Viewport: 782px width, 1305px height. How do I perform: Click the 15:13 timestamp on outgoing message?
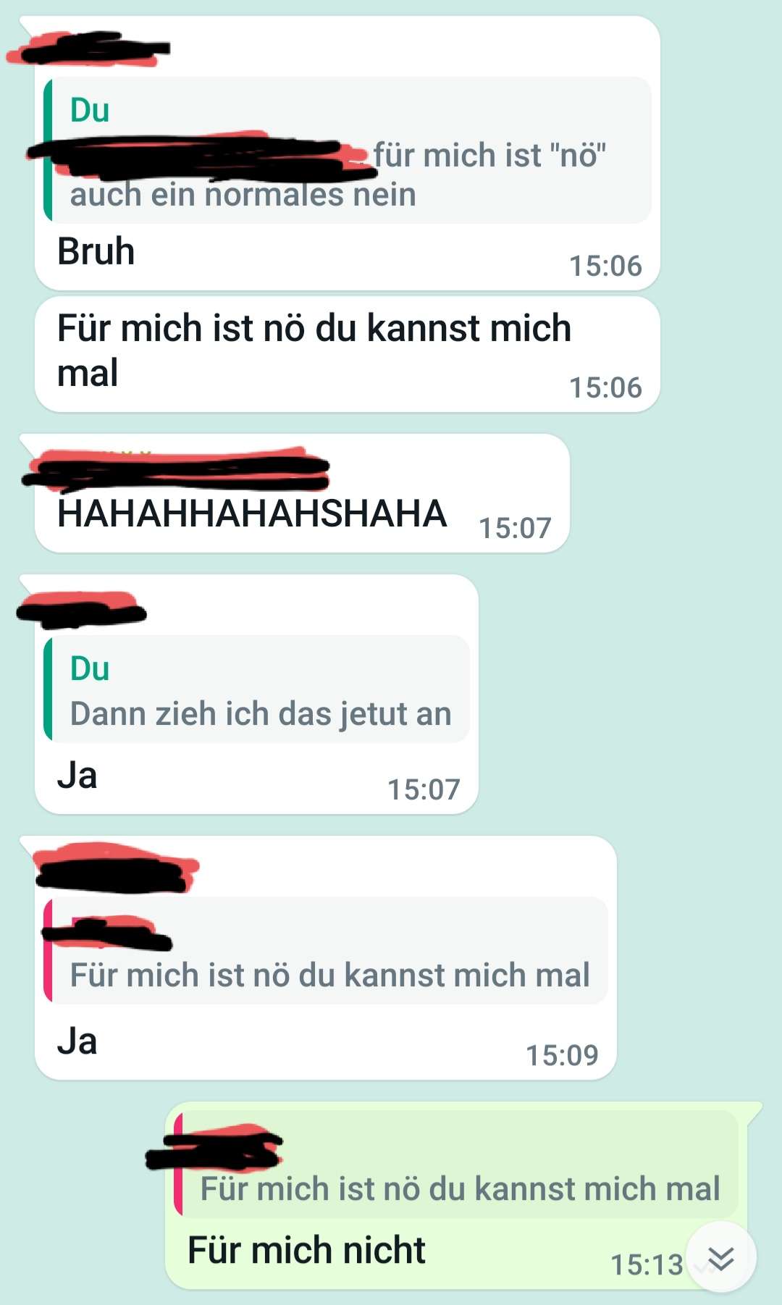click(x=647, y=1265)
